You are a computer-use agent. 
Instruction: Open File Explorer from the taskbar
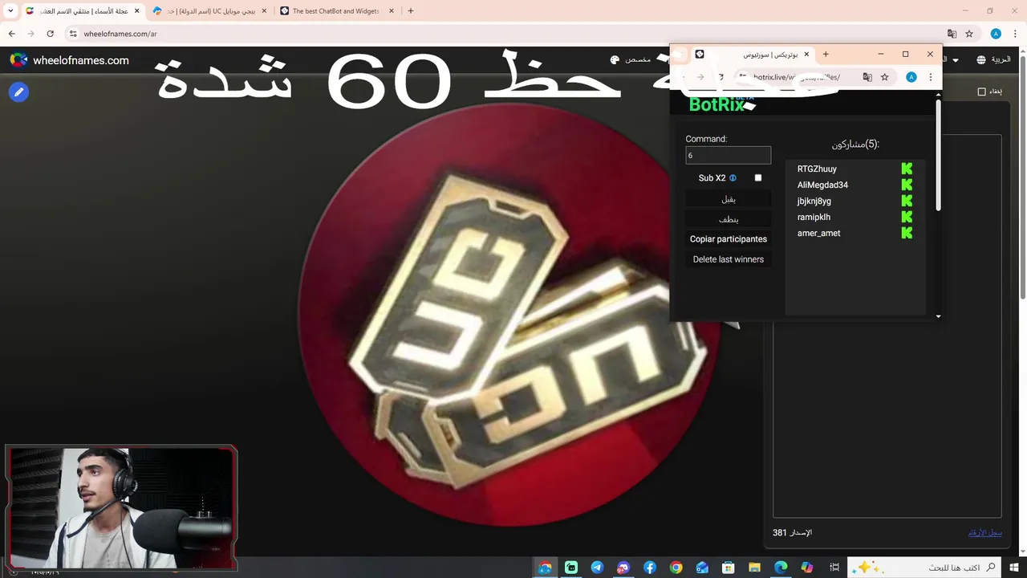(x=754, y=568)
